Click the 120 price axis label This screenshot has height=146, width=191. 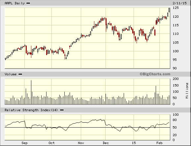(x=175, y=17)
